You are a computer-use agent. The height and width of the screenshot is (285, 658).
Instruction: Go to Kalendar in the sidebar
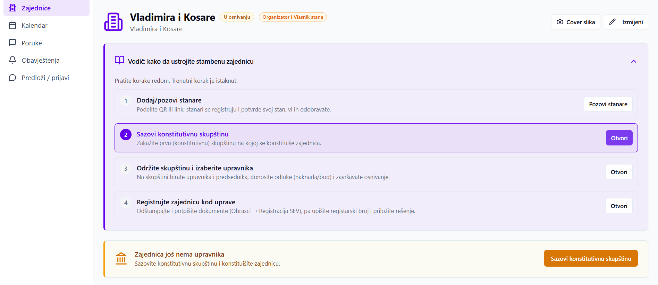pos(47,25)
